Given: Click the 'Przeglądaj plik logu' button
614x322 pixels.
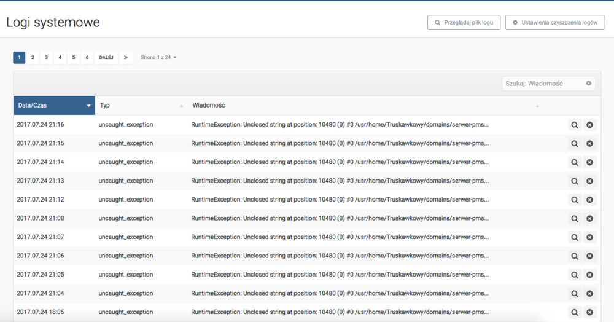Looking at the screenshot, I should pyautogui.click(x=464, y=23).
